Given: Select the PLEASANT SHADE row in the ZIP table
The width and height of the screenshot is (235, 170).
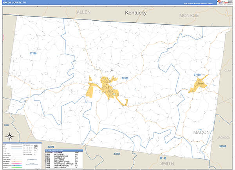Looking at the screenshot, I should click(64, 162).
